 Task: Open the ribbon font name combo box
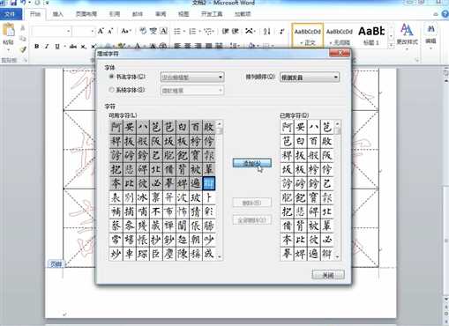click(51, 31)
